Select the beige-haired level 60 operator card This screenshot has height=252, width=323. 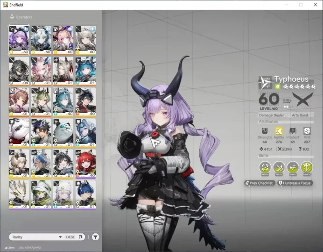click(x=85, y=40)
